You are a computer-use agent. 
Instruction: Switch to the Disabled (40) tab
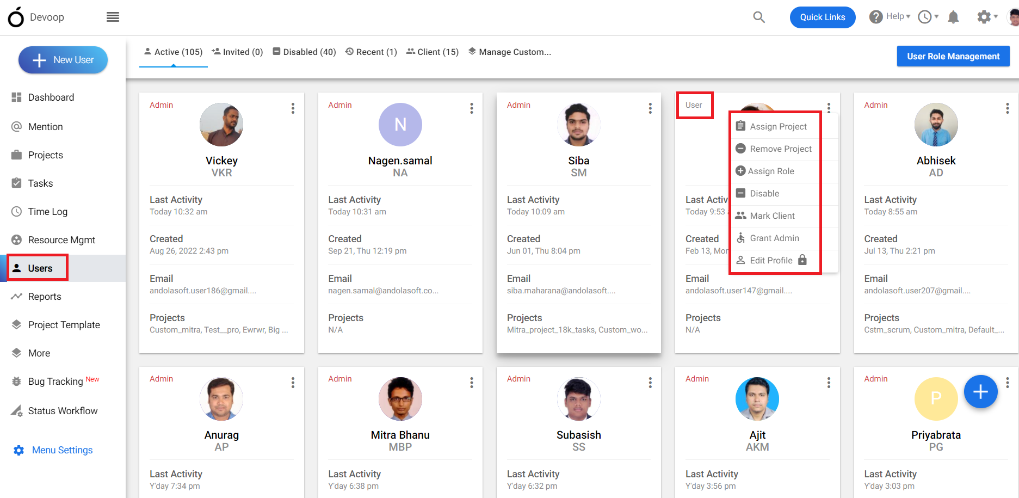(304, 52)
